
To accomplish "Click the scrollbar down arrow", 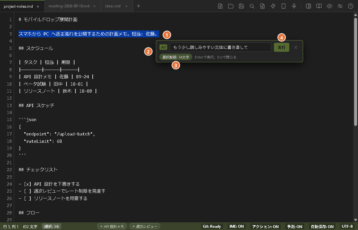I will (355, 220).
